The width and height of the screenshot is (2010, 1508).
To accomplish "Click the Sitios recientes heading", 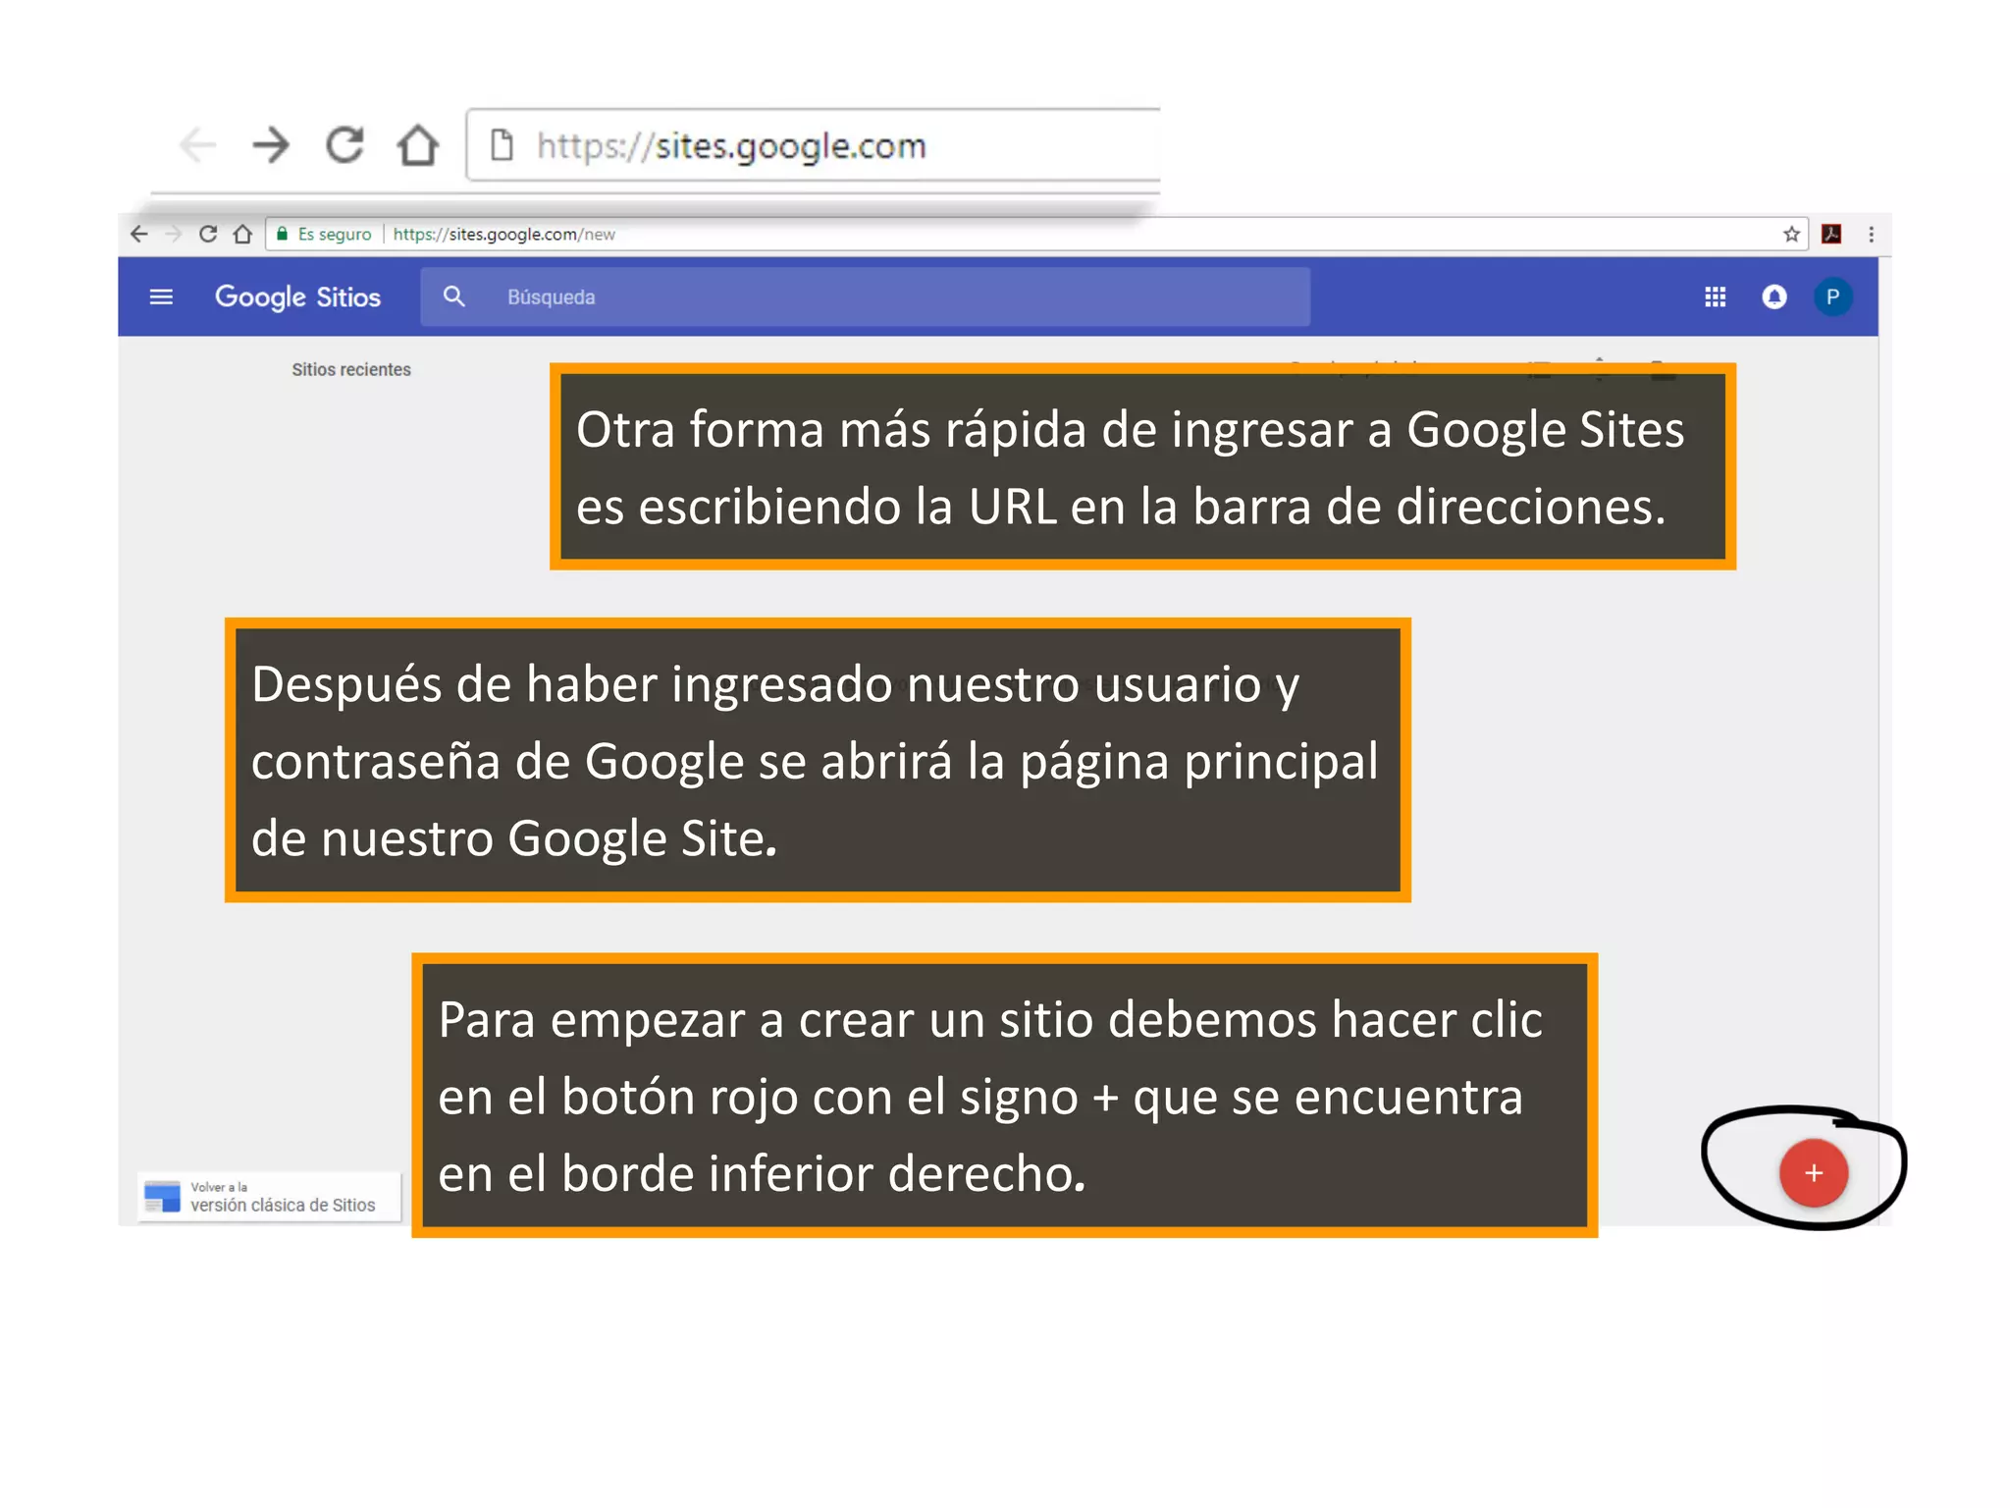I will tap(351, 370).
